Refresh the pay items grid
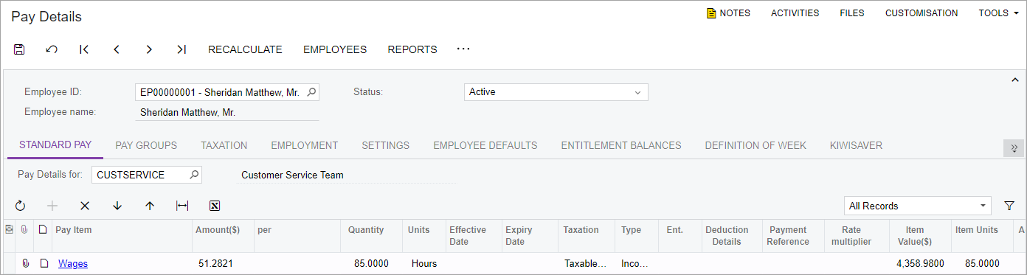 click(20, 206)
